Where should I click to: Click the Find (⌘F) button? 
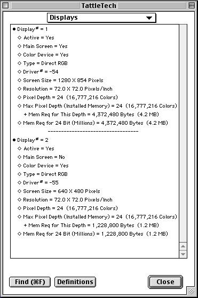tap(30, 282)
